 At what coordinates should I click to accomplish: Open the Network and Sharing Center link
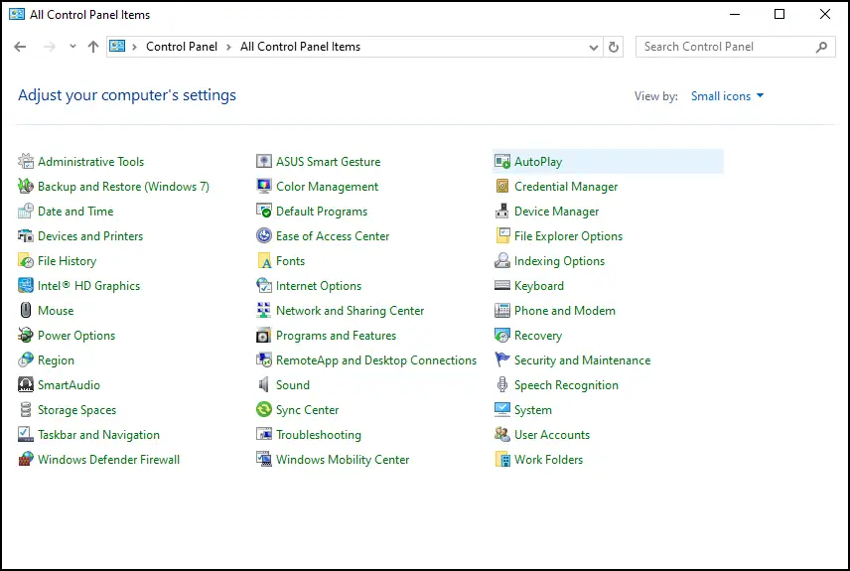tap(351, 310)
